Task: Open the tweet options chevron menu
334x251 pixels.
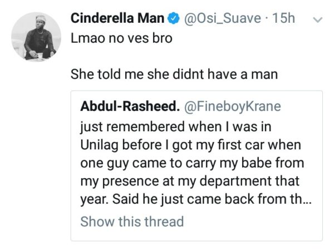Action: (319, 20)
